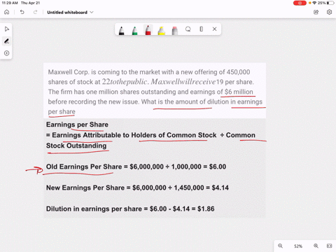Click the '$6 million' underlined text
This screenshot has width=336, height=252.
click(x=239, y=92)
